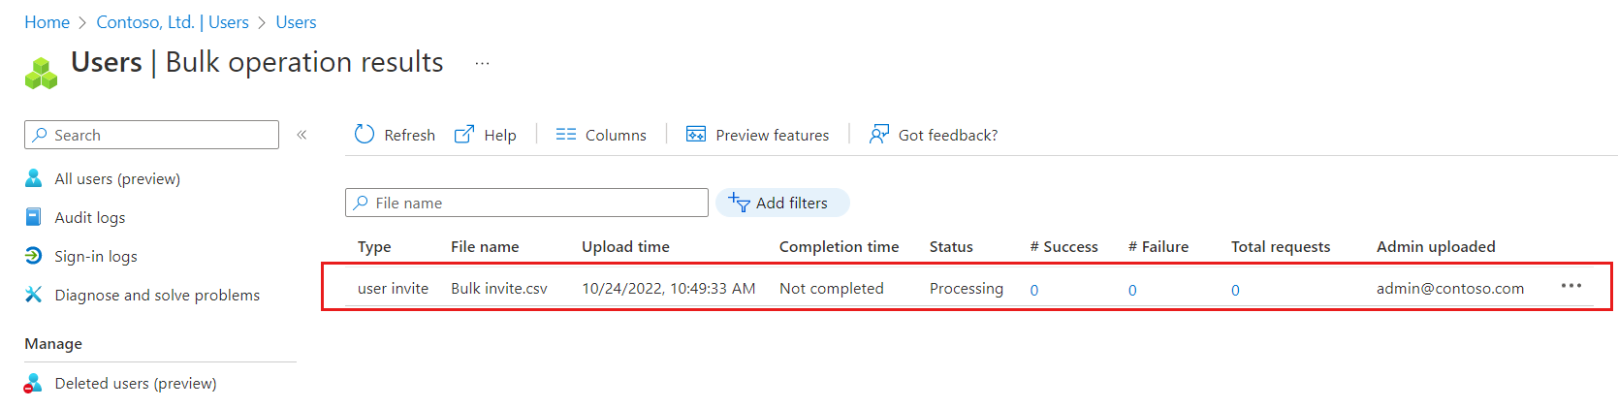The image size is (1618, 408).
Task: Click the Got feedback person icon
Action: coord(878,134)
